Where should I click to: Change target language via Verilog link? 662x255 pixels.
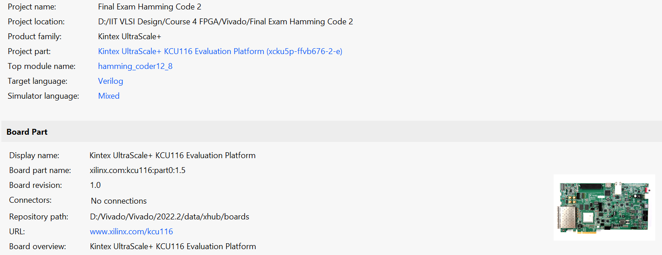(x=111, y=81)
